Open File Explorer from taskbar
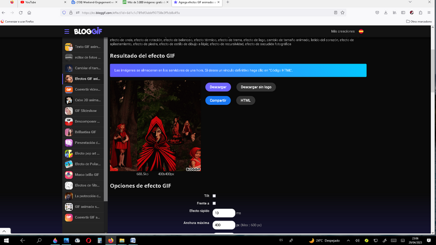 click(x=122, y=240)
